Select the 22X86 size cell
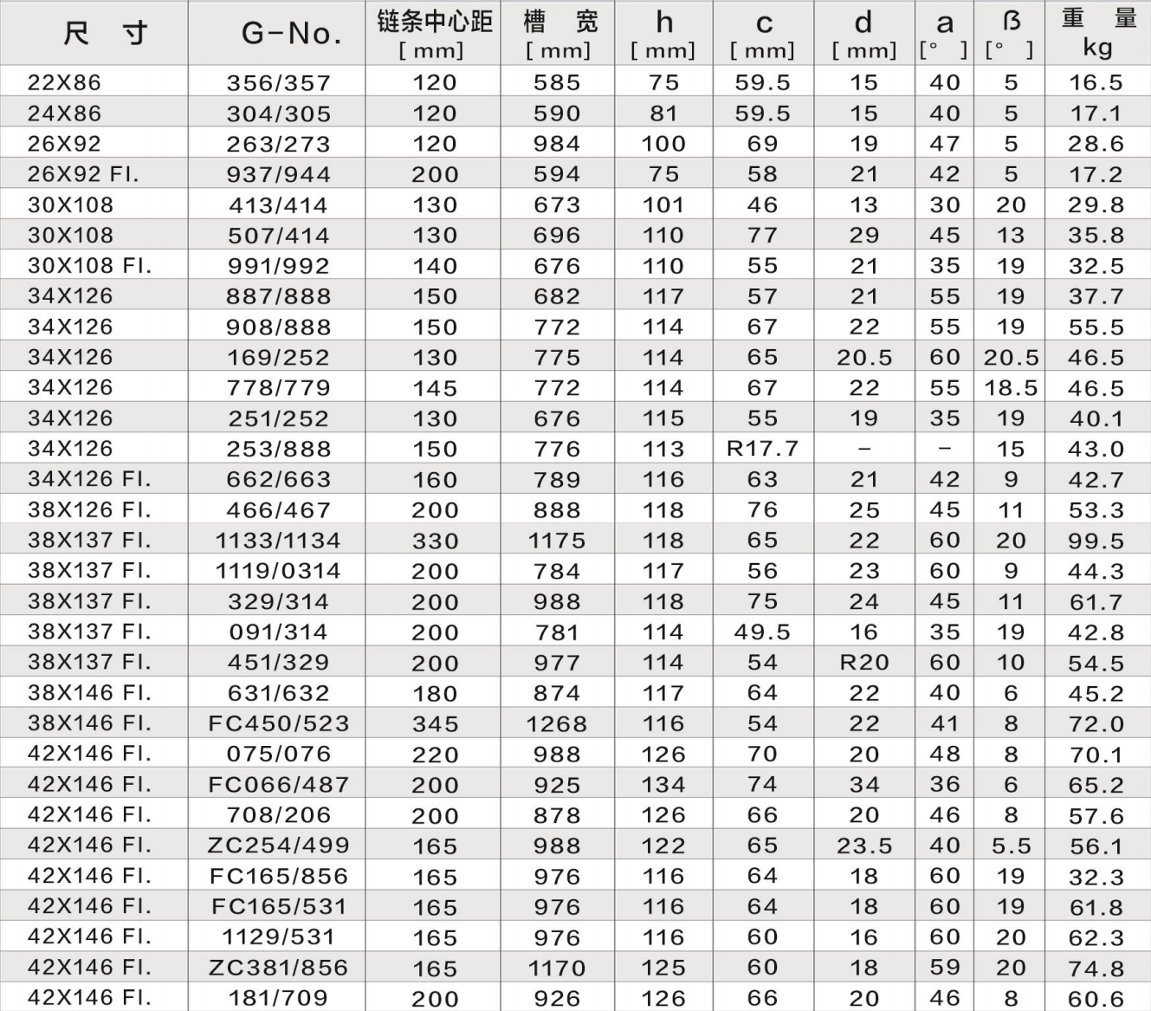1151x1011 pixels. 64,83
